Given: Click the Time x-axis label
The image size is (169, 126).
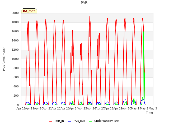Looking at the screenshot, I should (149, 113).
